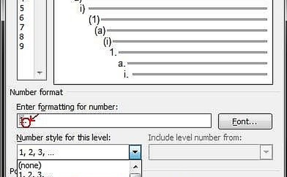The width and height of the screenshot is (287, 177).
Task: Click scroll up arrow in style dropdown list
Action: [135, 167]
